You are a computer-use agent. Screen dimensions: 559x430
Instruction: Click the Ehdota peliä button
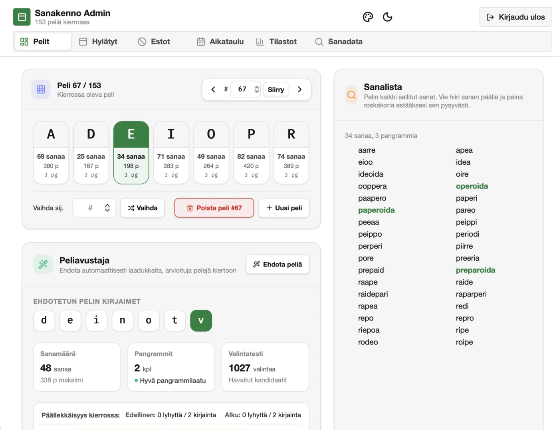[278, 264]
